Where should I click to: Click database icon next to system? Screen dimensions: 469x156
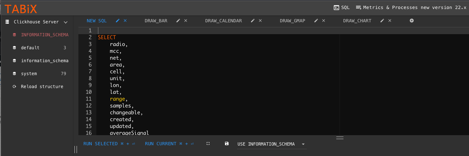tap(14, 74)
